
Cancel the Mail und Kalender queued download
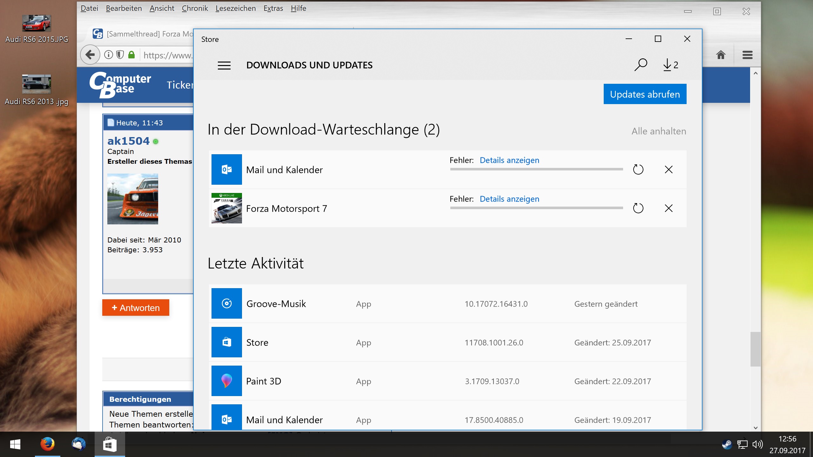pos(669,169)
